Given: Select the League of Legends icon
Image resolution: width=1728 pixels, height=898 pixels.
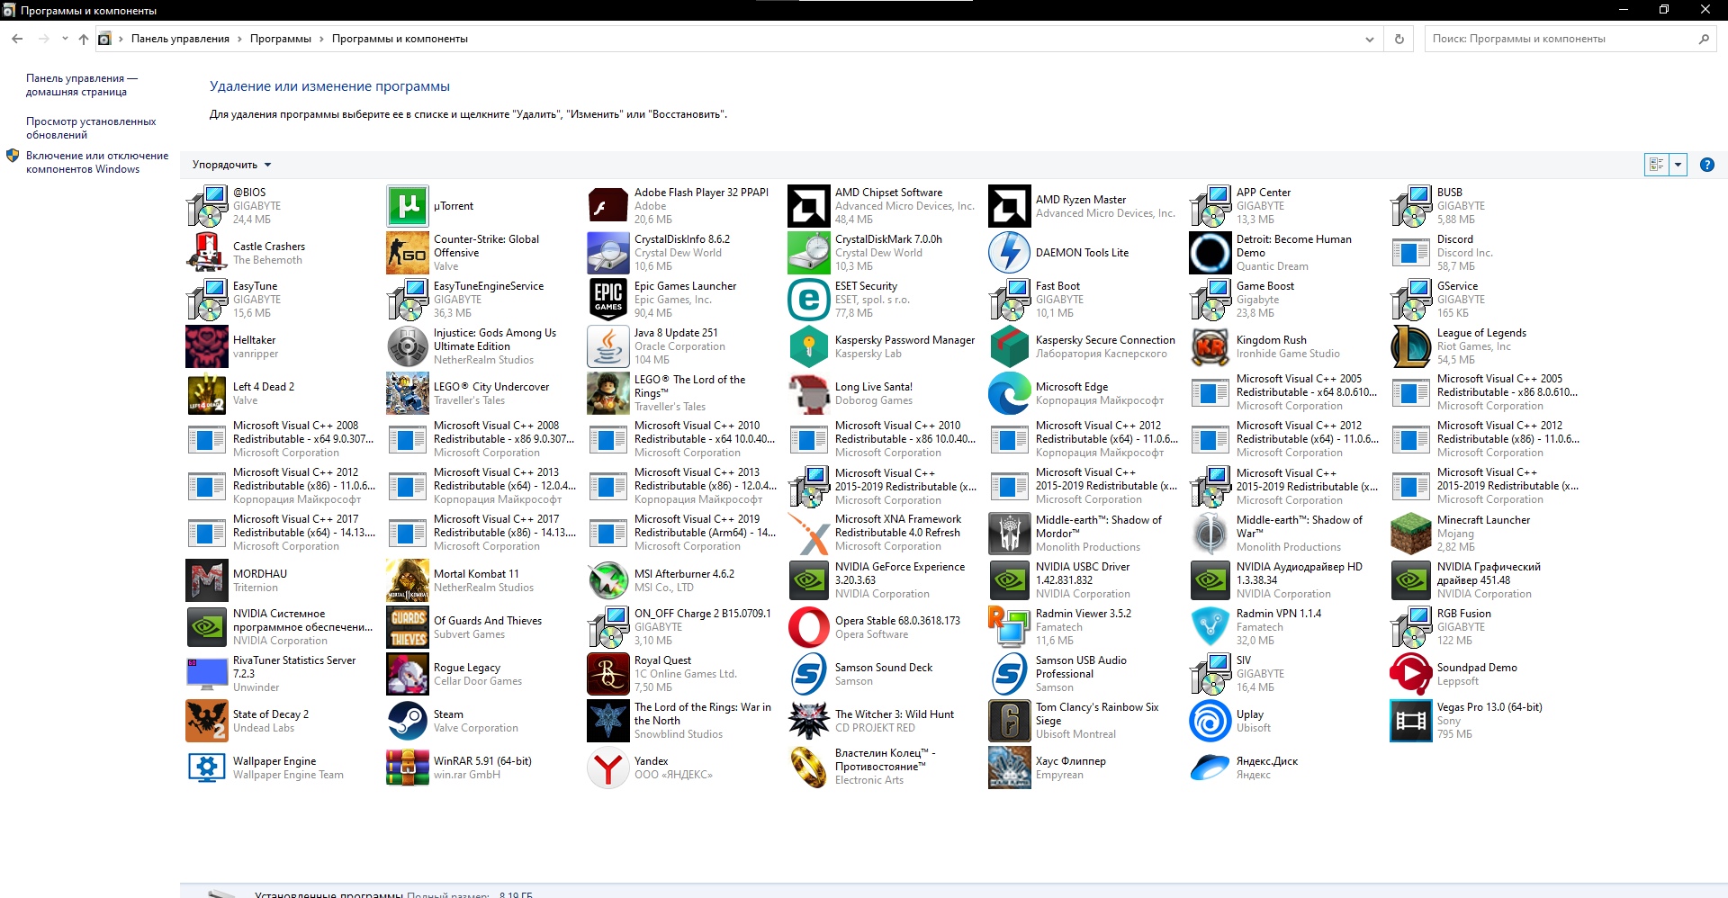Looking at the screenshot, I should tap(1411, 346).
